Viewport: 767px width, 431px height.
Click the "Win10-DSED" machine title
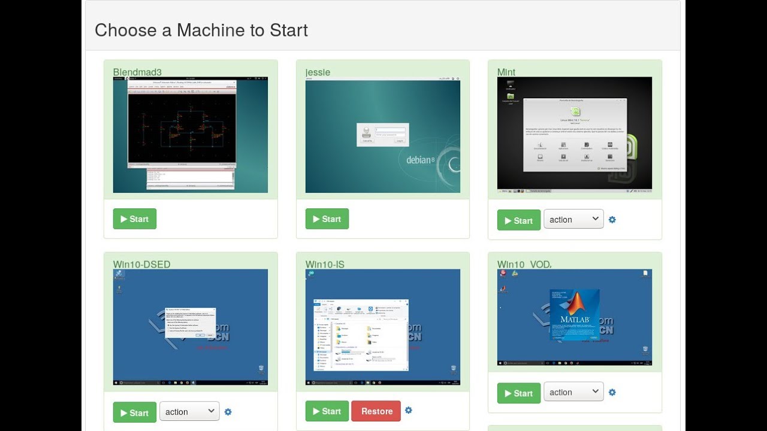[x=142, y=265]
